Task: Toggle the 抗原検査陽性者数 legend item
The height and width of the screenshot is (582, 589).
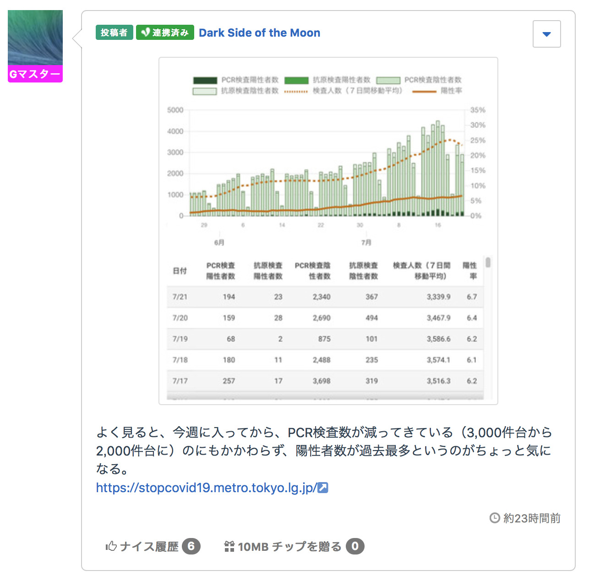Action: [x=327, y=80]
